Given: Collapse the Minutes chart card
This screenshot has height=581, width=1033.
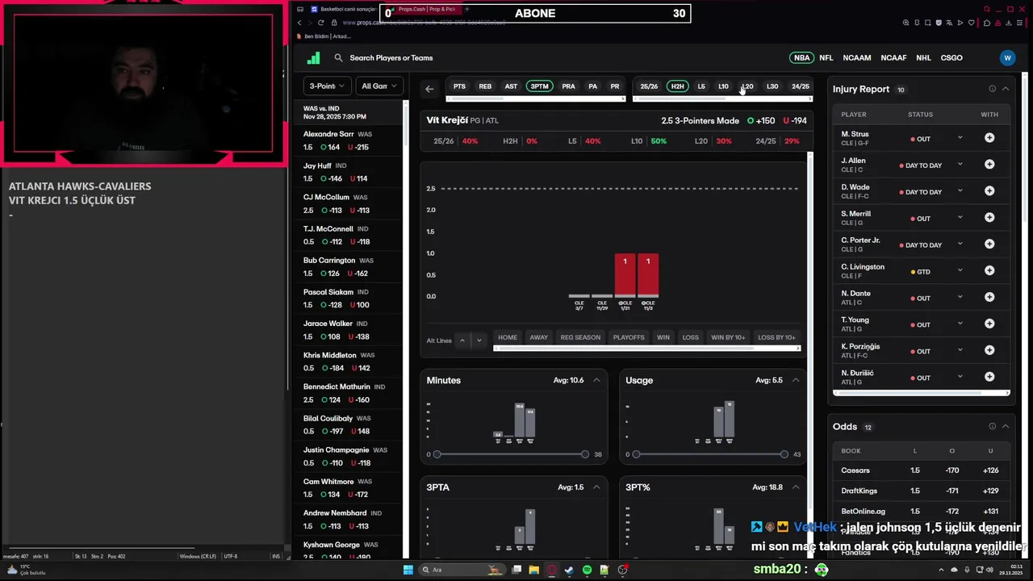Looking at the screenshot, I should tap(596, 380).
